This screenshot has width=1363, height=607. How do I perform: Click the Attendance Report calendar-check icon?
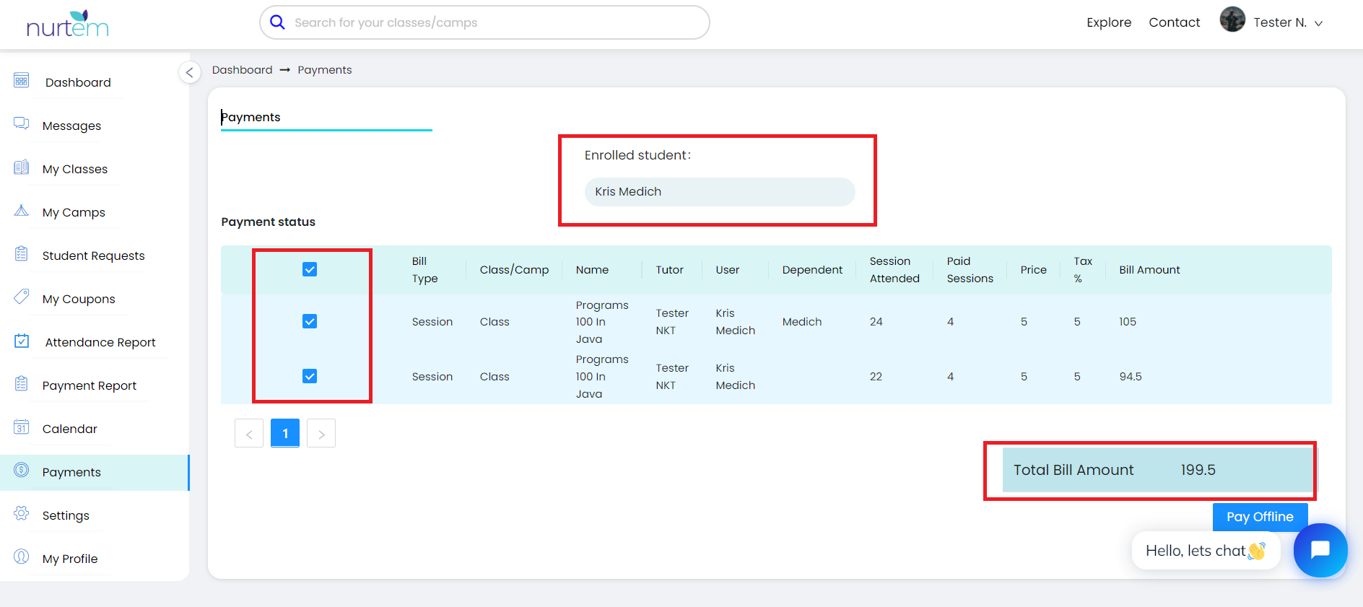[22, 341]
